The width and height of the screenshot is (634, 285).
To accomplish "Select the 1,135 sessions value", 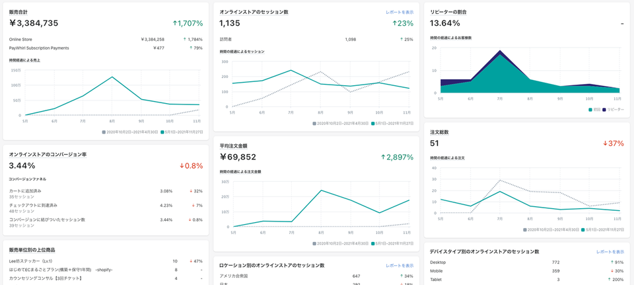I will 230,24.
